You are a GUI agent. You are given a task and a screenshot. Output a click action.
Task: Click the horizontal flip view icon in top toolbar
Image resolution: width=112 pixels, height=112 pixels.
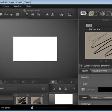click(x=47, y=14)
